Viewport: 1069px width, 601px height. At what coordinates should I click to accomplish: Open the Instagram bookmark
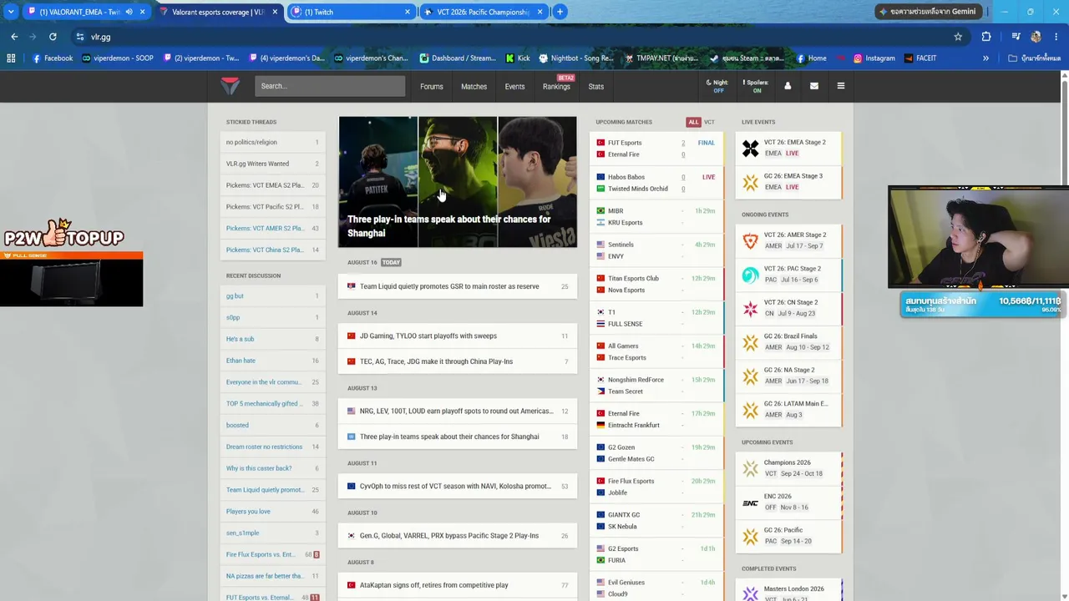pyautogui.click(x=874, y=58)
